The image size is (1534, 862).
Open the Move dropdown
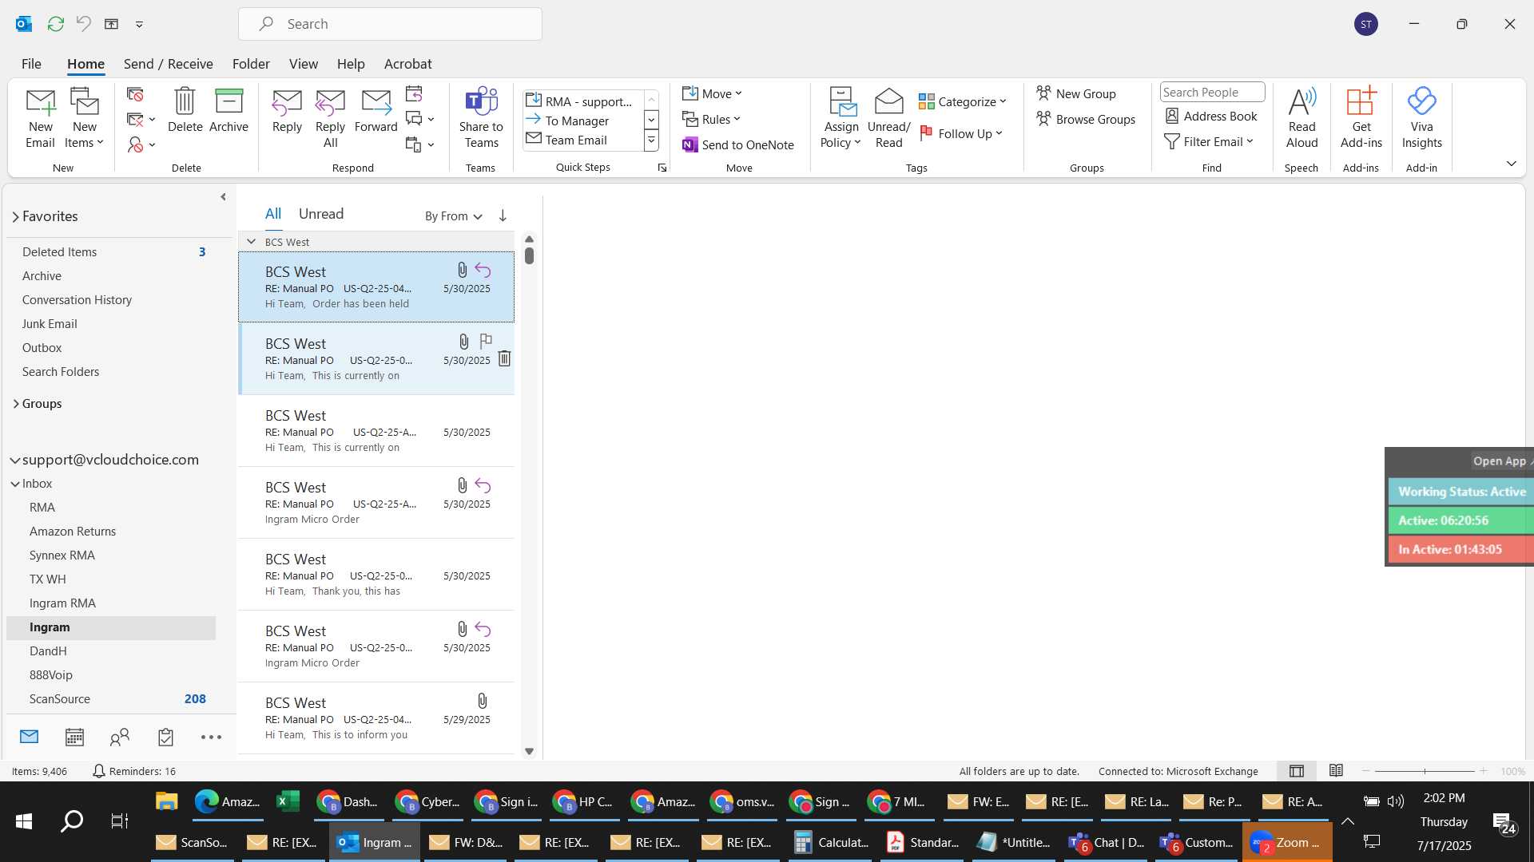tap(713, 93)
